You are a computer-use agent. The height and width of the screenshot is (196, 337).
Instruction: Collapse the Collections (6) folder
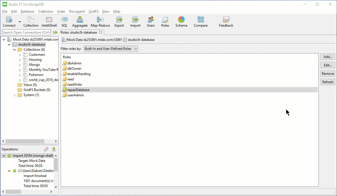pos(15,50)
